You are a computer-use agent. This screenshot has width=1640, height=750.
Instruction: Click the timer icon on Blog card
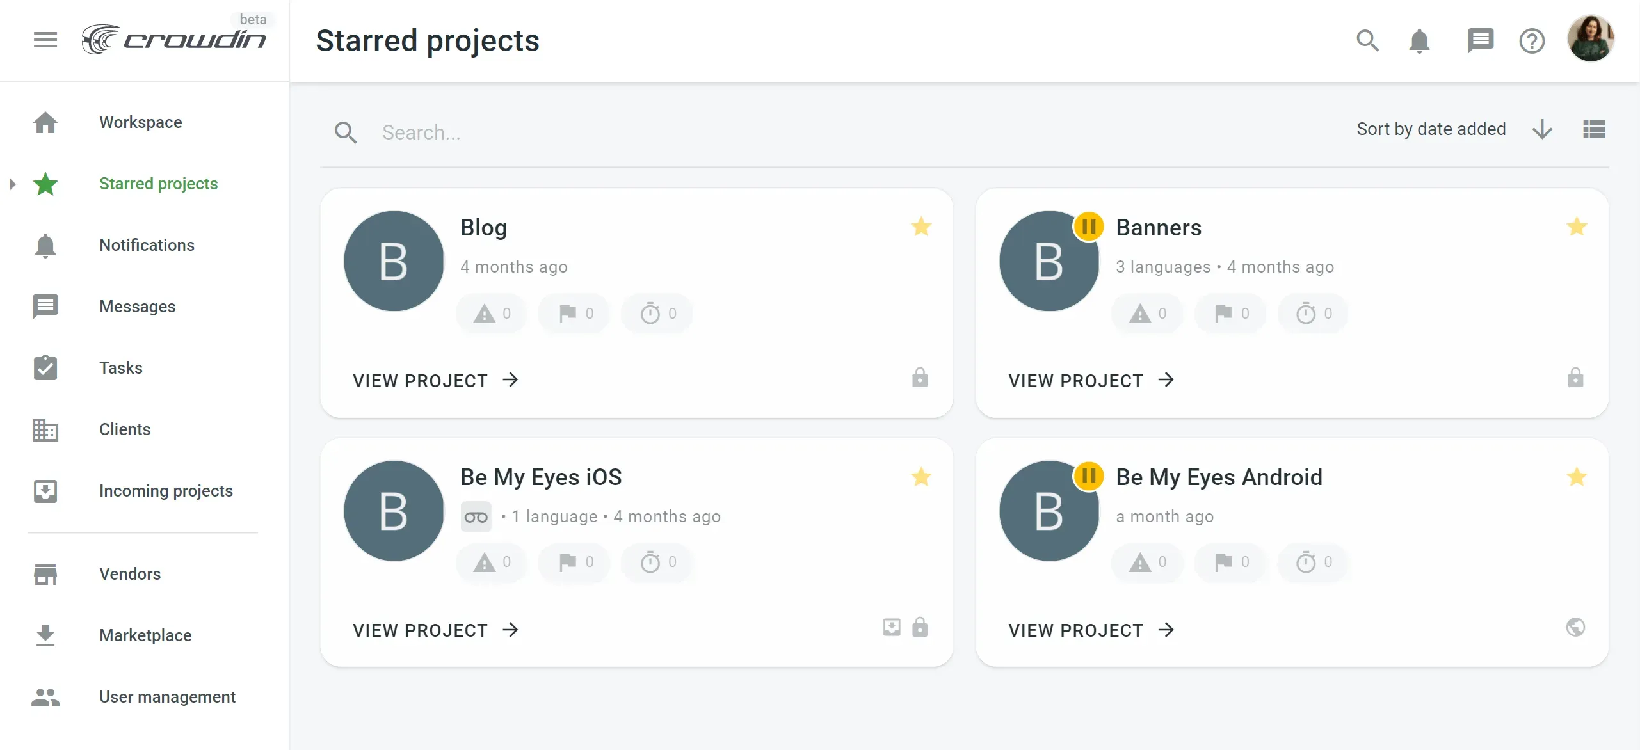[x=650, y=314]
